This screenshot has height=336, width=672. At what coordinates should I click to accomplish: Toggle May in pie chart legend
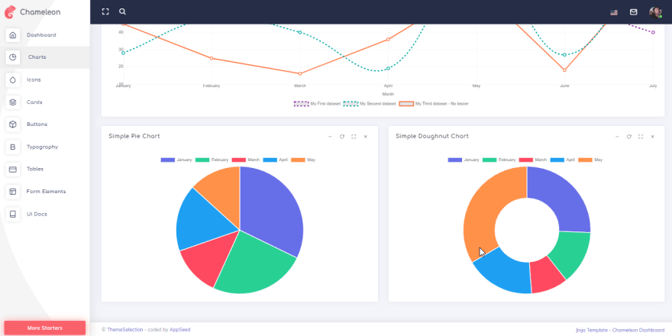[x=303, y=160]
